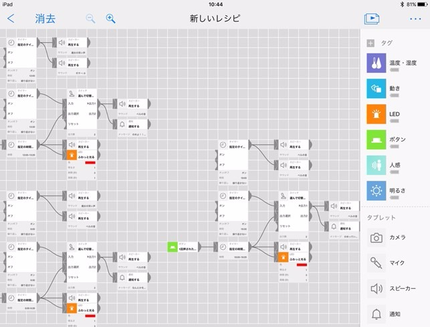Select the lower-left switch block on canvas
430x327 pixels.
point(82,266)
